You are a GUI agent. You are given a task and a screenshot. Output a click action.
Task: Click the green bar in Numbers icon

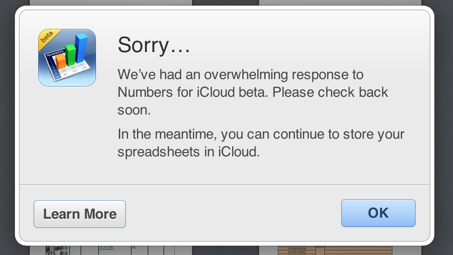(x=71, y=55)
